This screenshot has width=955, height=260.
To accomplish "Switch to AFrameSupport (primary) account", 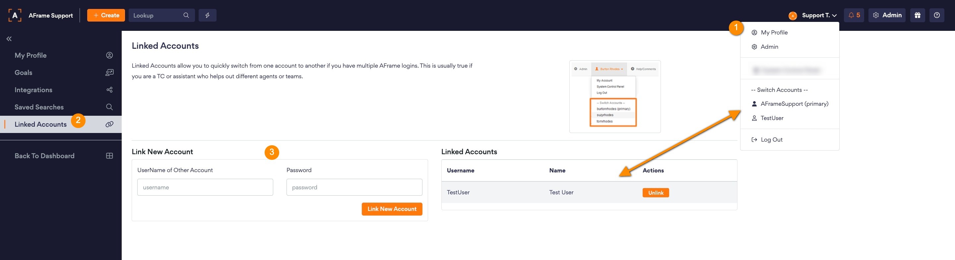I will point(790,104).
